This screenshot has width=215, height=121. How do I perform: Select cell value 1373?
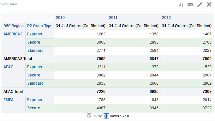(154, 67)
